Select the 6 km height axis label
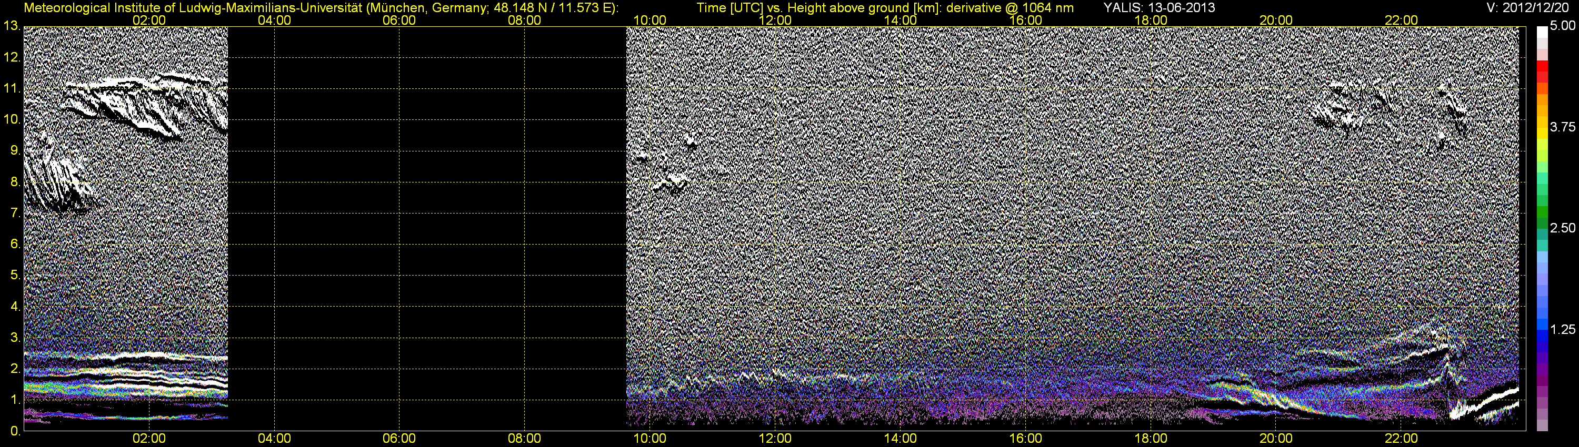Screen dimensions: 1579x447 (x=15, y=243)
